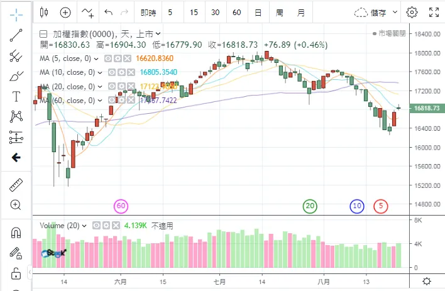Expand the MA 20 dropdown arrow

(x=100, y=87)
